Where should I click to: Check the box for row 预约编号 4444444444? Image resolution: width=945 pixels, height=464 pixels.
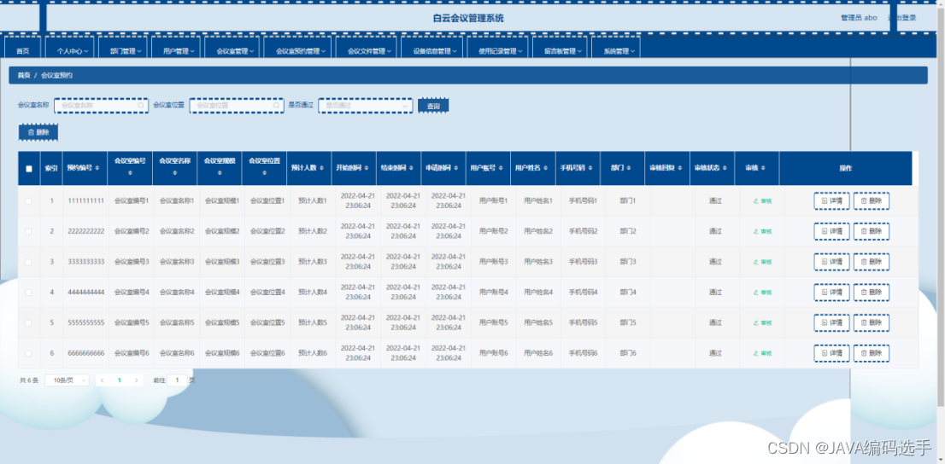click(x=28, y=293)
